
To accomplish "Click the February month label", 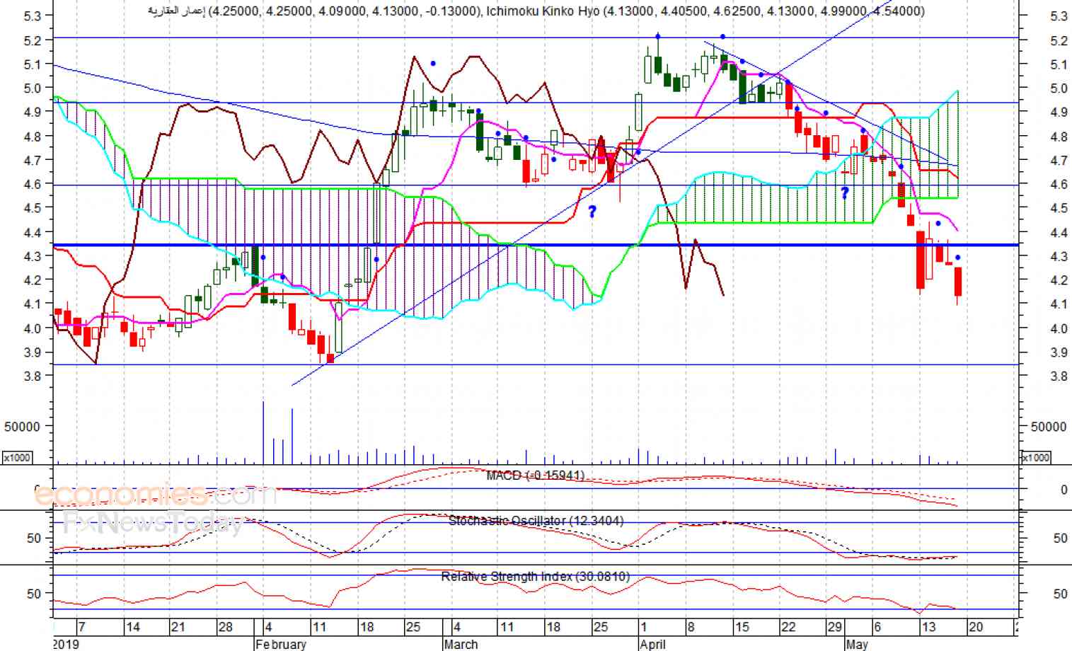I will [281, 645].
